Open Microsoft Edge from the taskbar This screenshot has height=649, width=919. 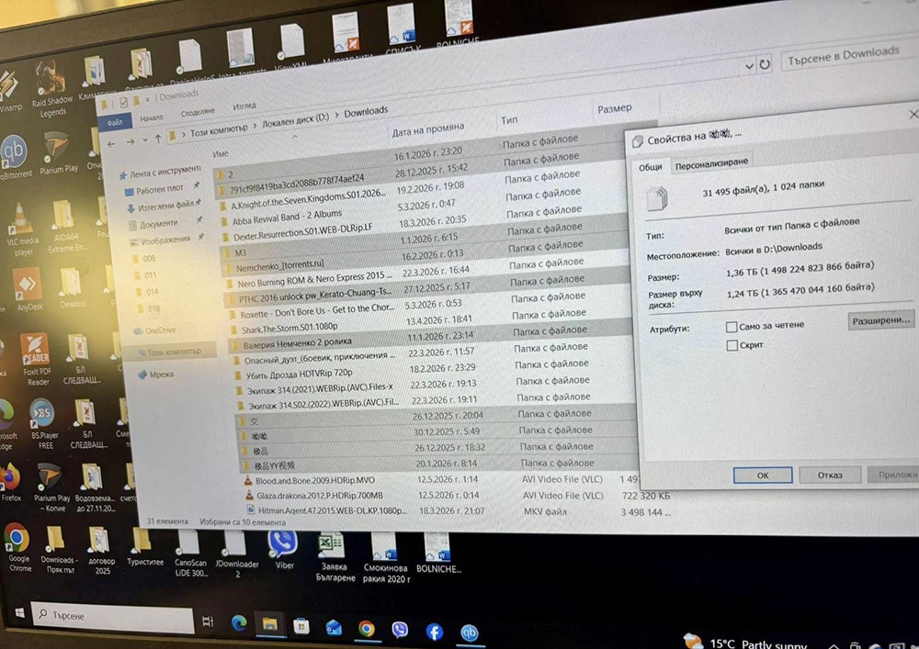pyautogui.click(x=239, y=624)
